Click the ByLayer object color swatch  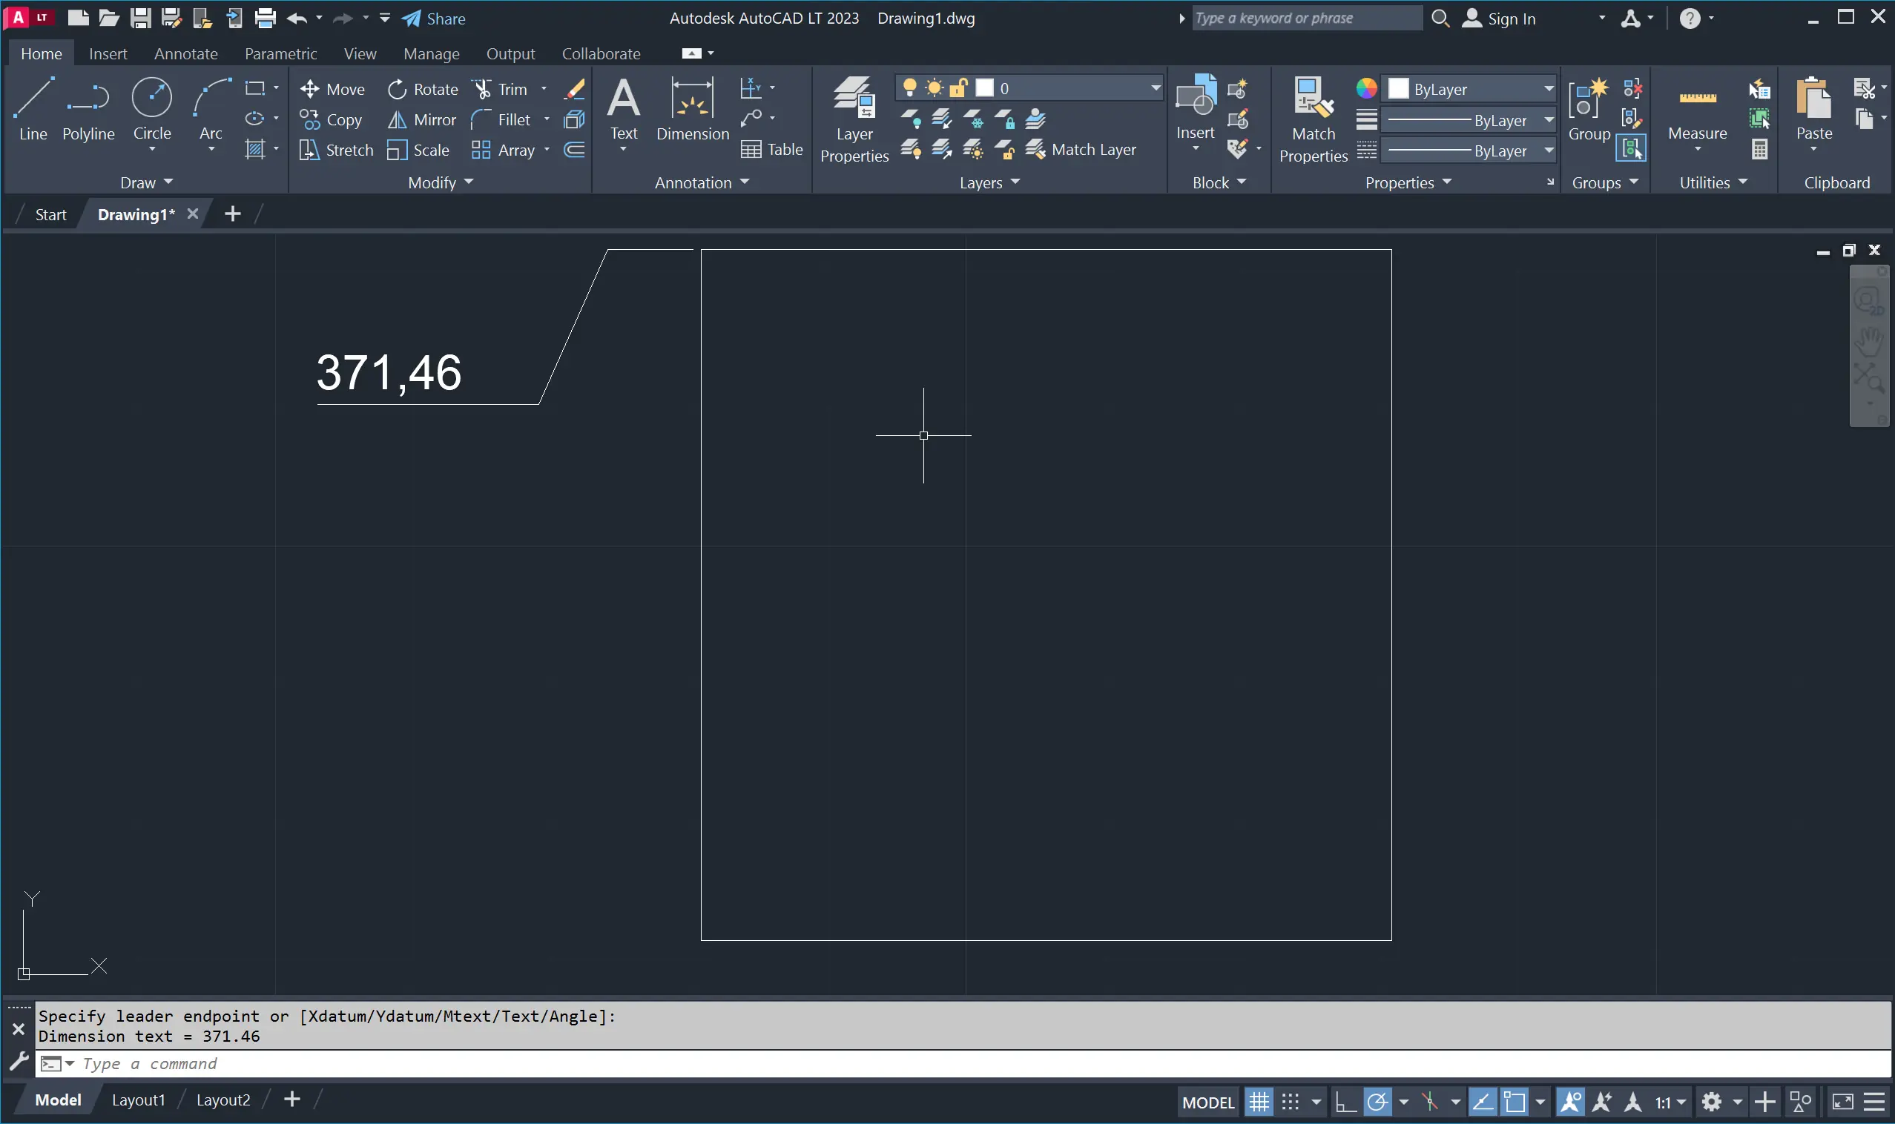pos(1398,90)
